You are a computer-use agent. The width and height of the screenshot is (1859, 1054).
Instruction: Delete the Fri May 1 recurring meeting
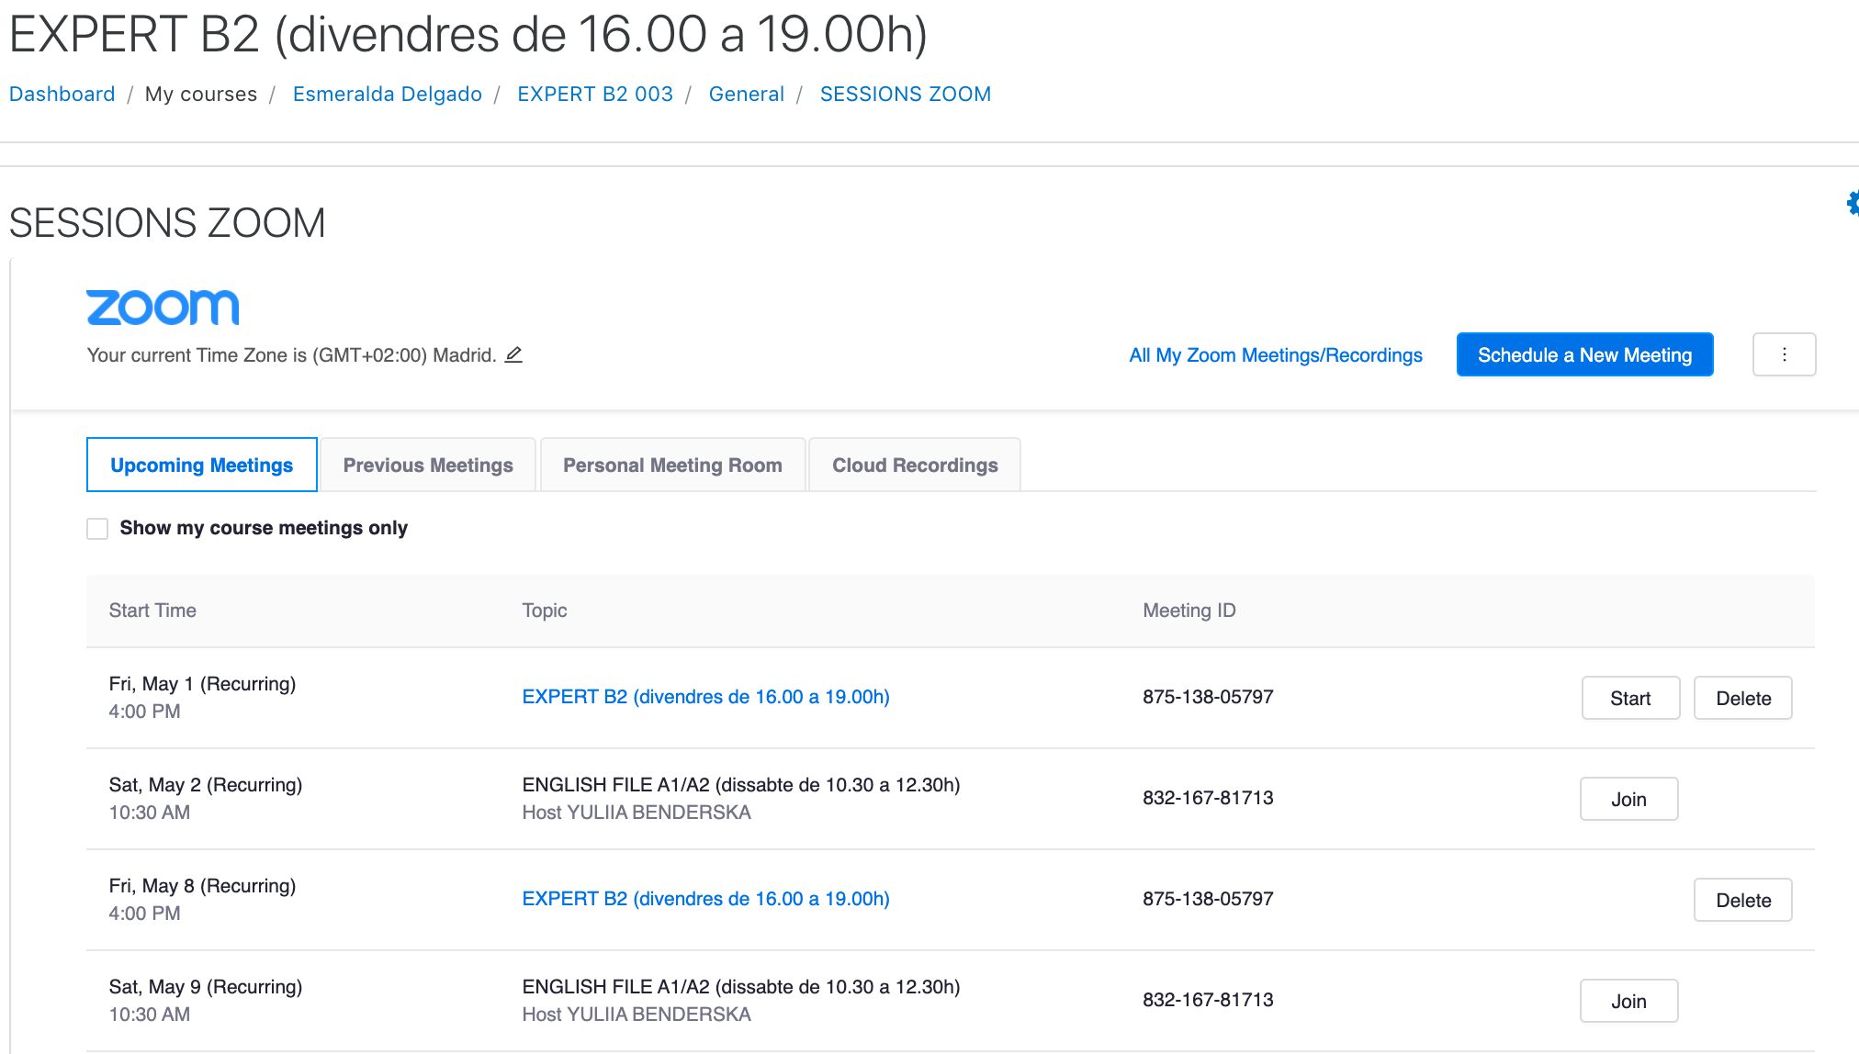pos(1742,698)
